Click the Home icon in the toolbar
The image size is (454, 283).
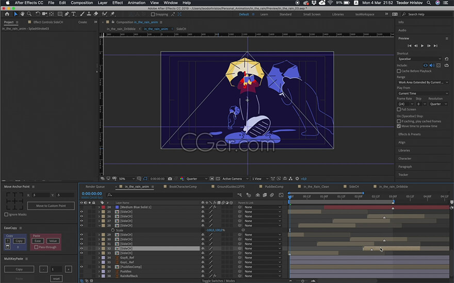pyautogui.click(x=7, y=14)
